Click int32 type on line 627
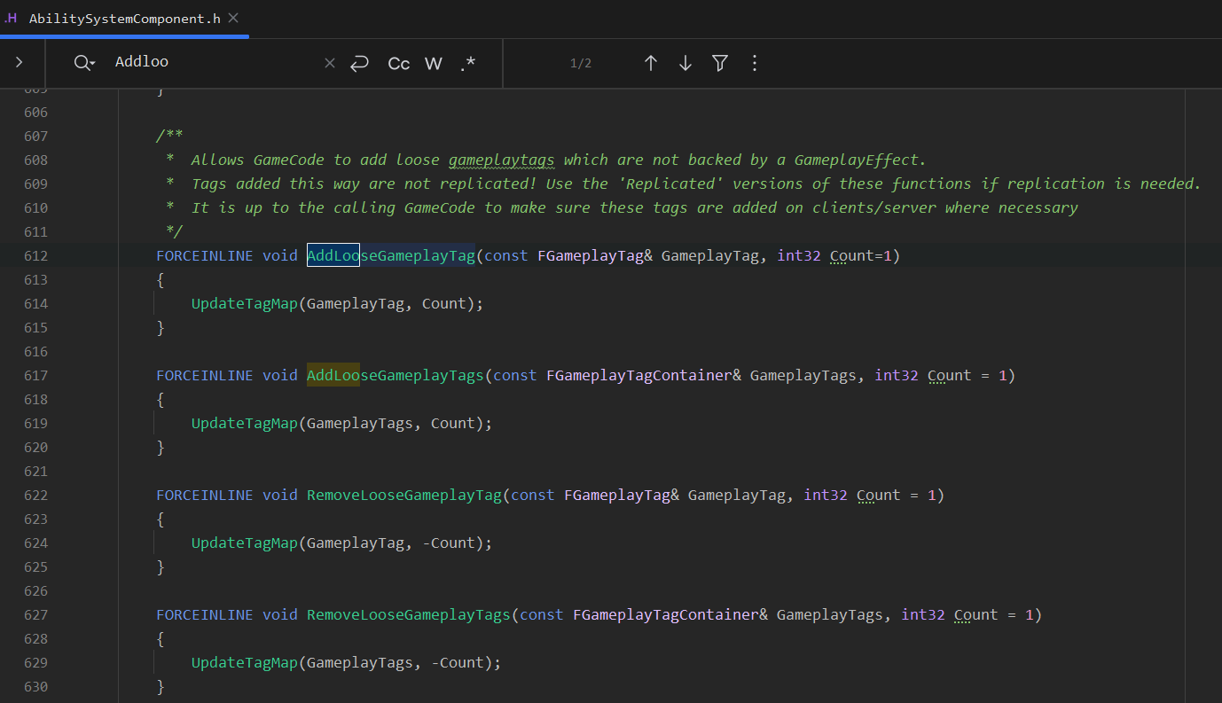The width and height of the screenshot is (1222, 703). [923, 614]
